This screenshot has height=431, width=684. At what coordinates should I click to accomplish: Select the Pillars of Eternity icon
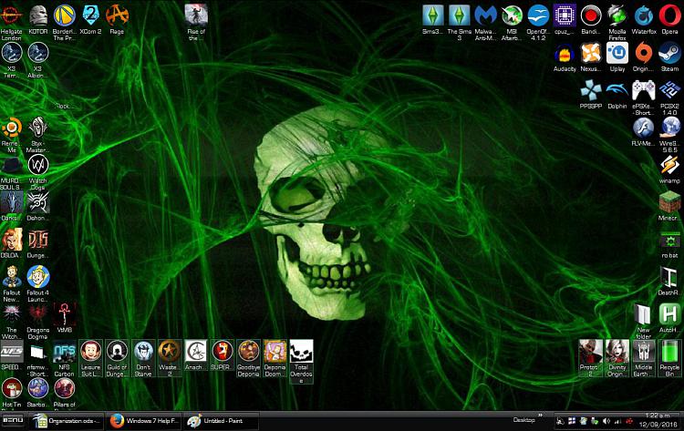coord(65,394)
